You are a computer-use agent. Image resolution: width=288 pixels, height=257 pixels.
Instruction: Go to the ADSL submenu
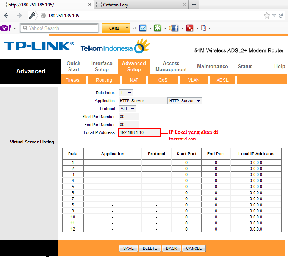pos(222,80)
